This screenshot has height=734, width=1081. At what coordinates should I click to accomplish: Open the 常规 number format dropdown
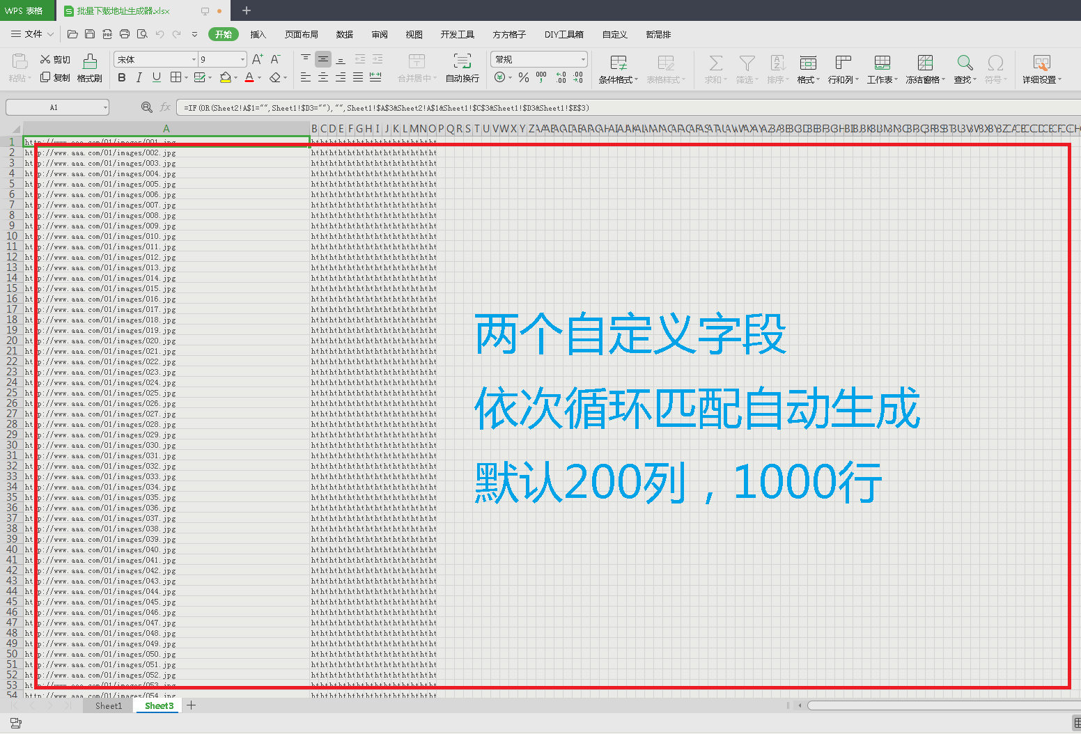(583, 59)
